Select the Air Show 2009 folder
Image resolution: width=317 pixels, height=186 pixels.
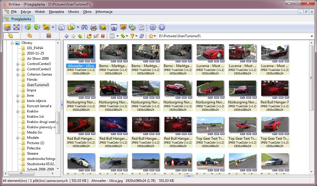[38, 59]
